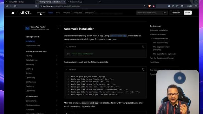Open the Brave Shields lion icon
203x114 pixels.
150,6
